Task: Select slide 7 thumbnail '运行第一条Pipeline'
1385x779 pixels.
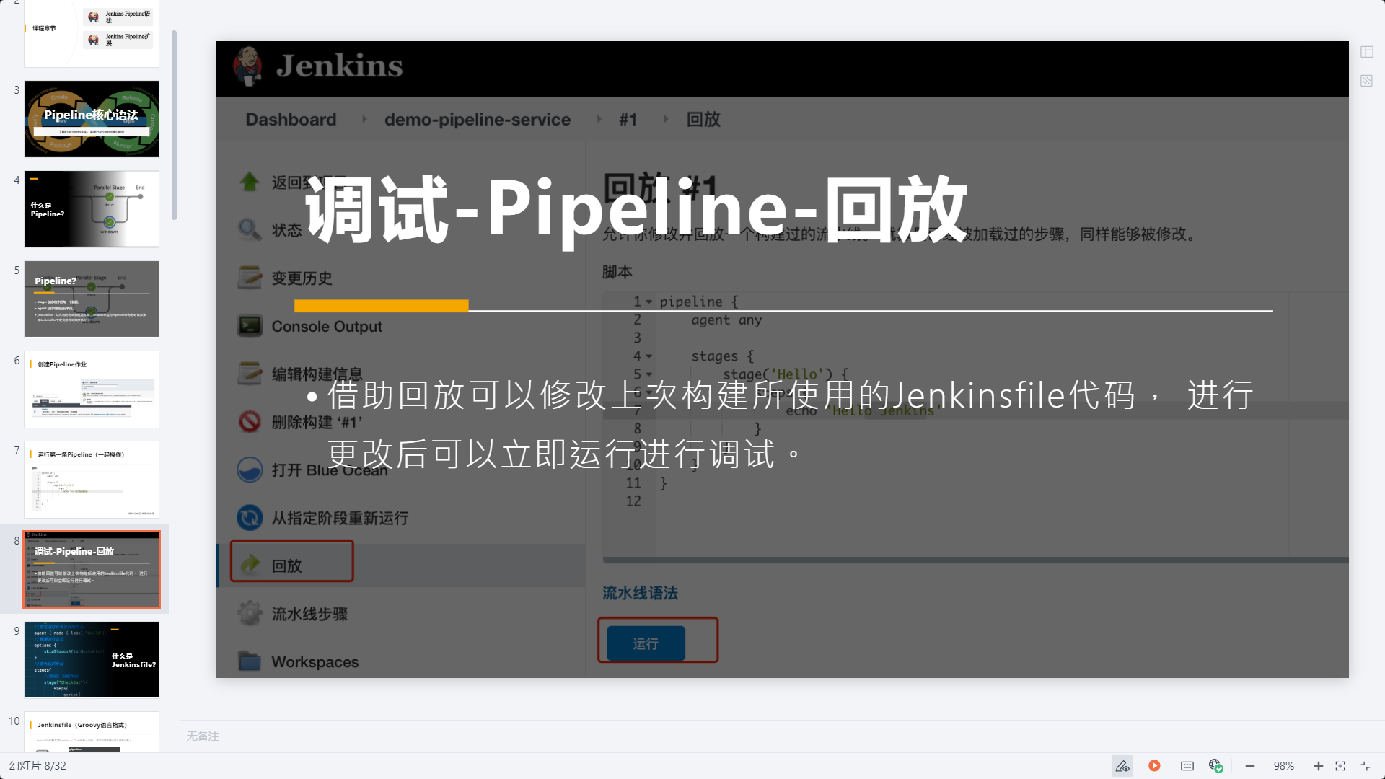Action: click(x=92, y=479)
